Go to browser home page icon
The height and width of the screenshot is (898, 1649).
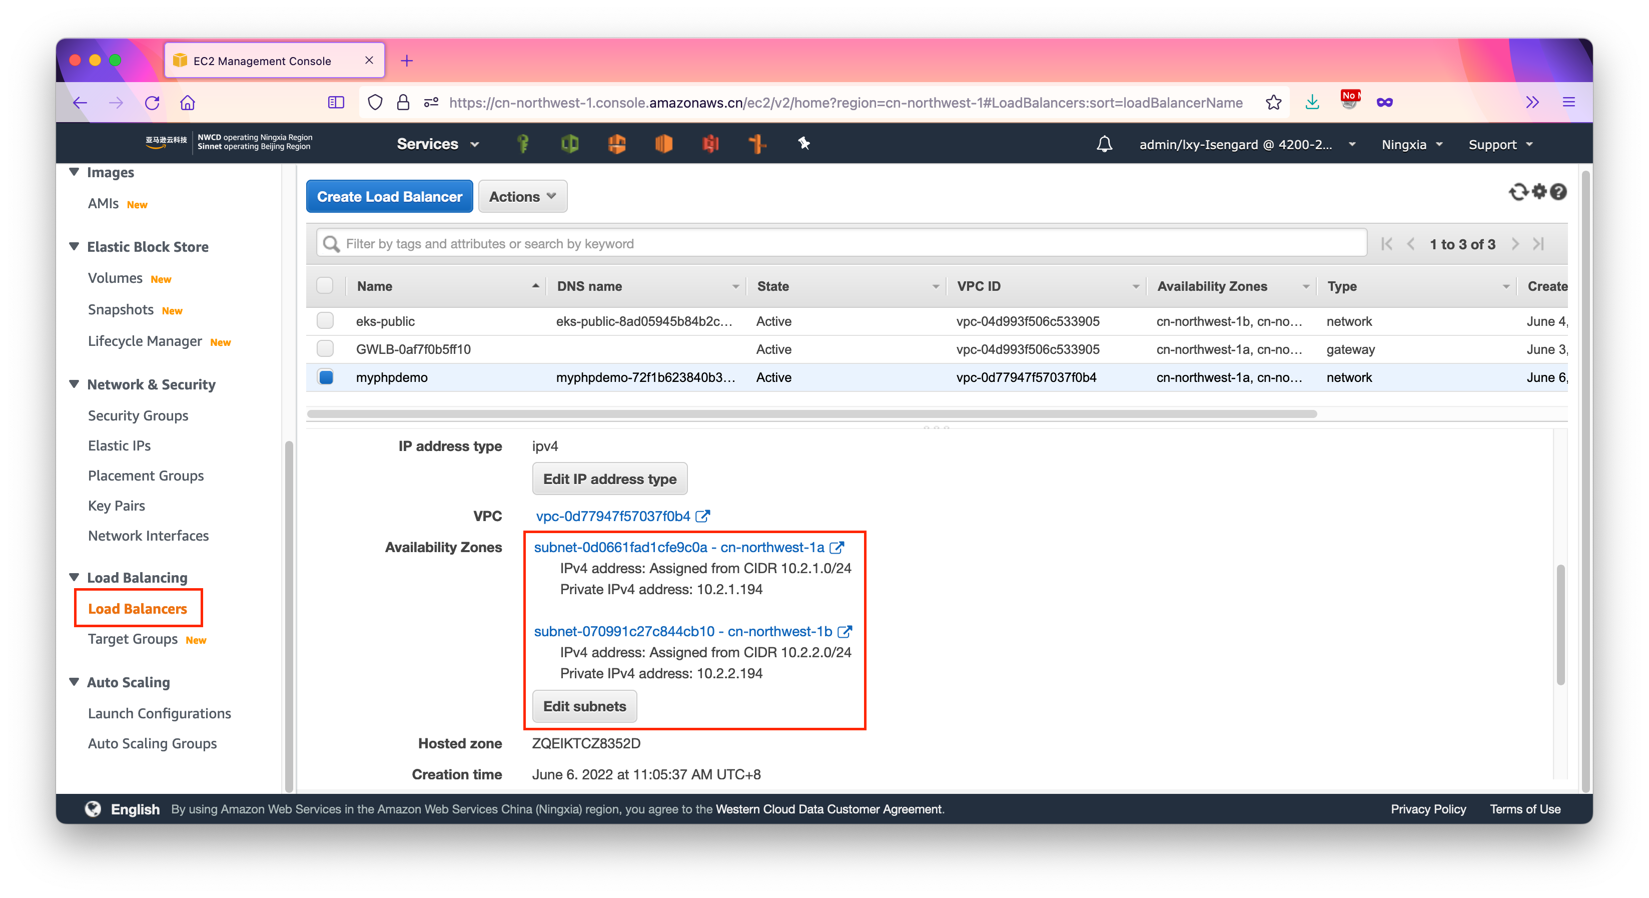click(188, 103)
